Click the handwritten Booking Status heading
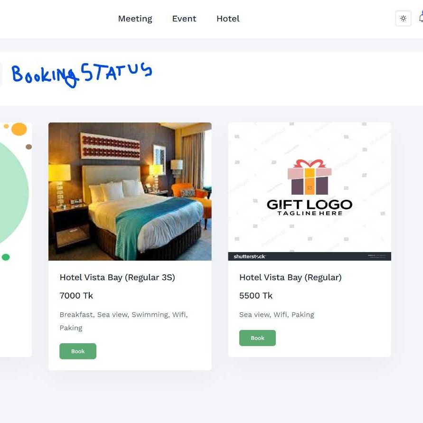Screen dimensions: 423x423 click(82, 75)
